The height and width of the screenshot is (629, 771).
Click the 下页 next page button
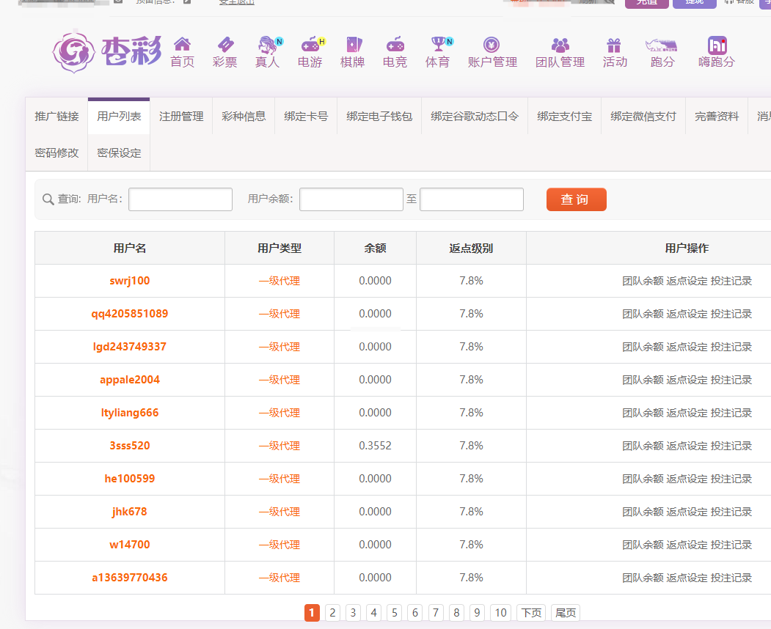(532, 613)
